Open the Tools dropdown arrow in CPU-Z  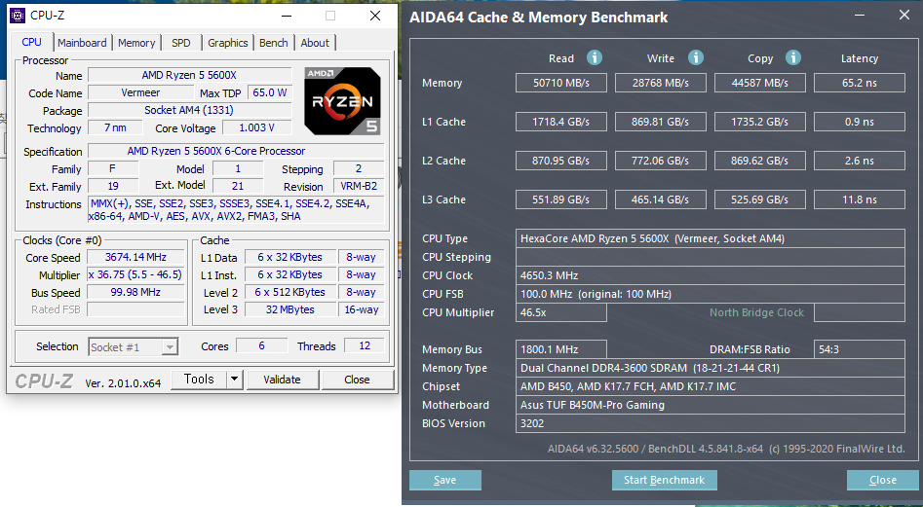tap(234, 380)
